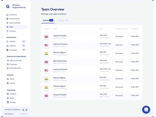The width and height of the screenshot is (156, 117).
Task: Open the Expenses icon under Administration
Action: 7,46
